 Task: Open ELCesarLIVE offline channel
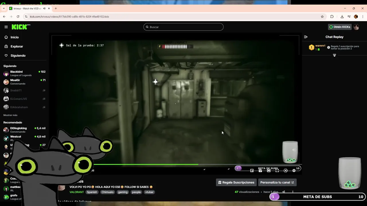coord(24,99)
